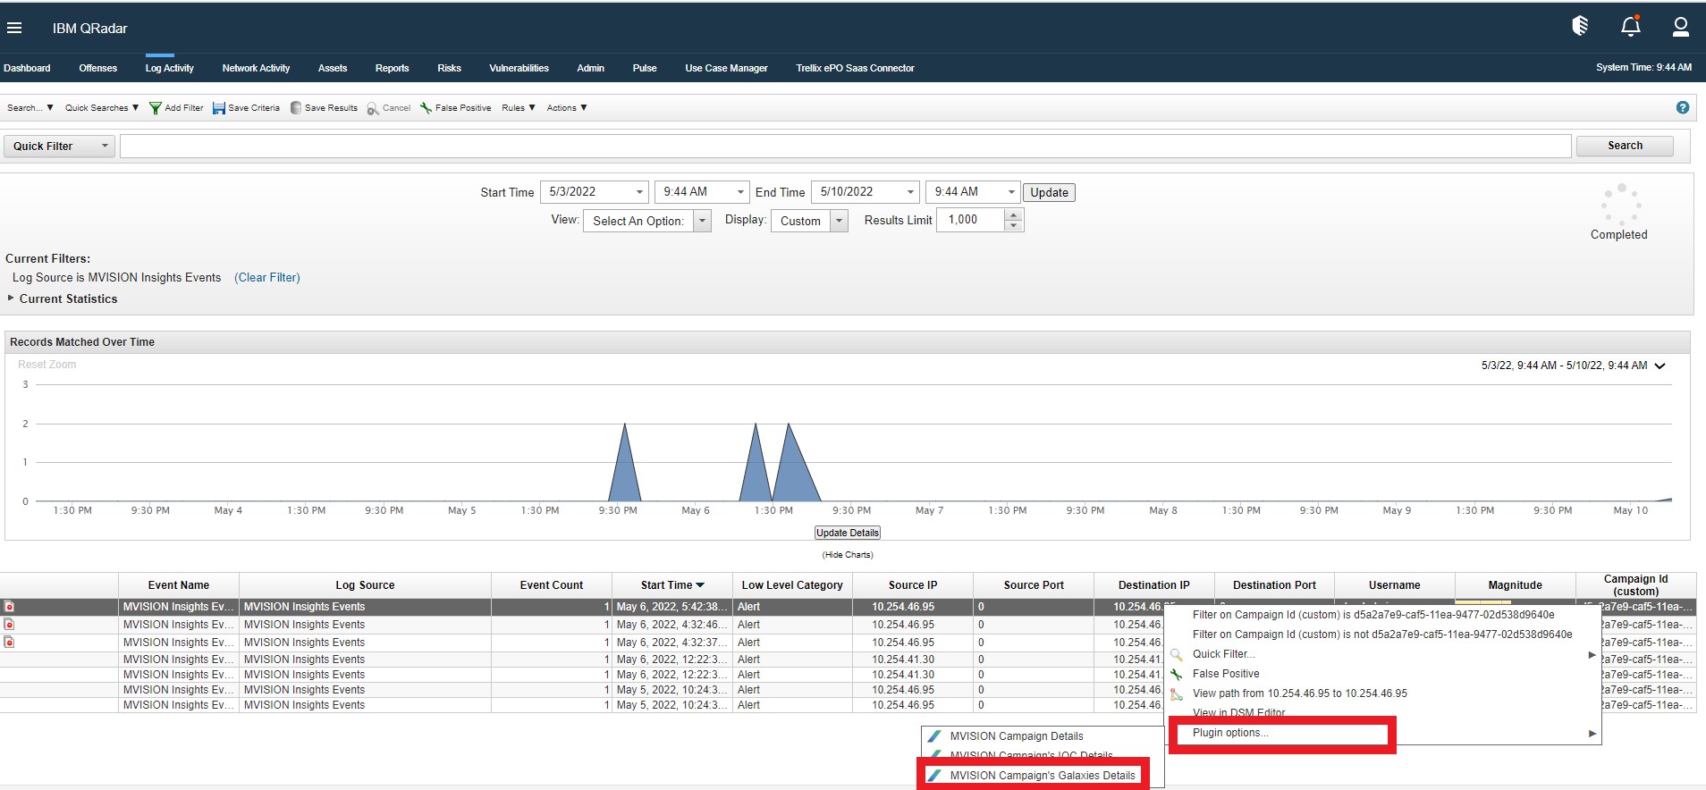Image resolution: width=1706 pixels, height=790 pixels.
Task: Click the False Positive wrench icon in toolbar
Action: tap(426, 108)
